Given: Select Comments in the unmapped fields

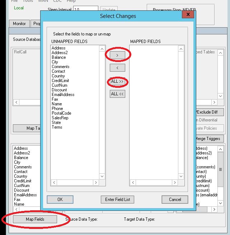Looking at the screenshot, I should click(x=61, y=67).
